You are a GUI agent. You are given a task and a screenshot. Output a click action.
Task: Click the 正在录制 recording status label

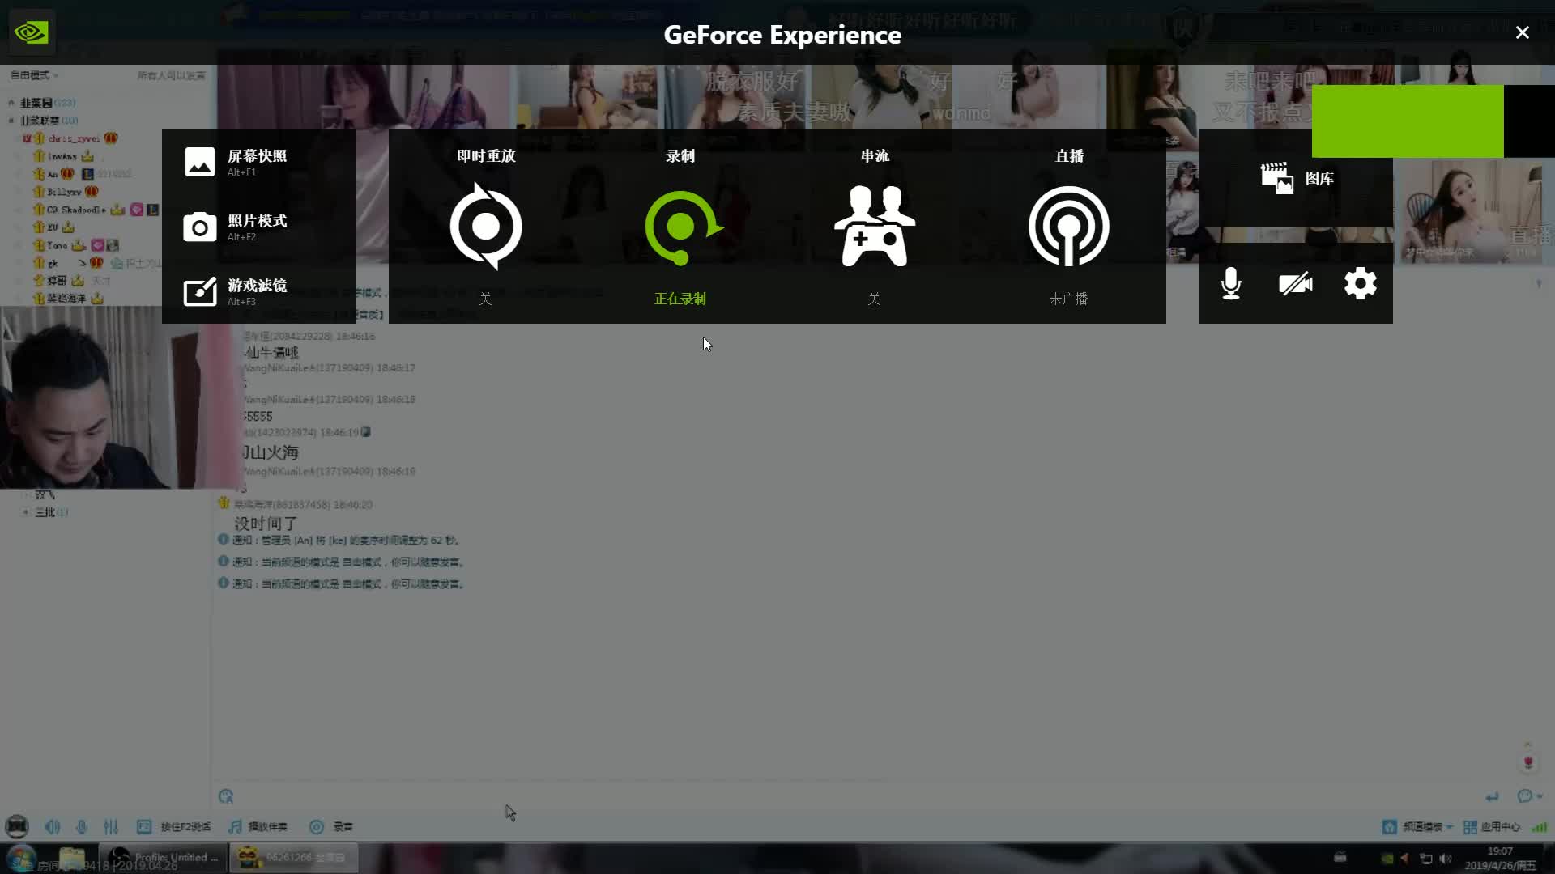(x=680, y=299)
